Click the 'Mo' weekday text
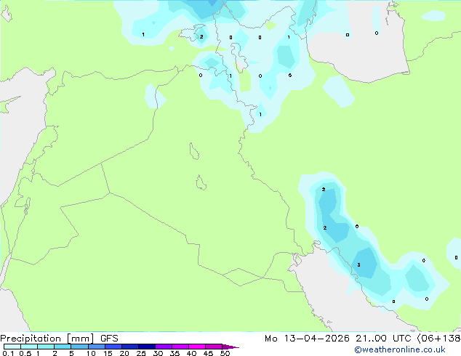This screenshot has height=356, width=461. (270, 339)
